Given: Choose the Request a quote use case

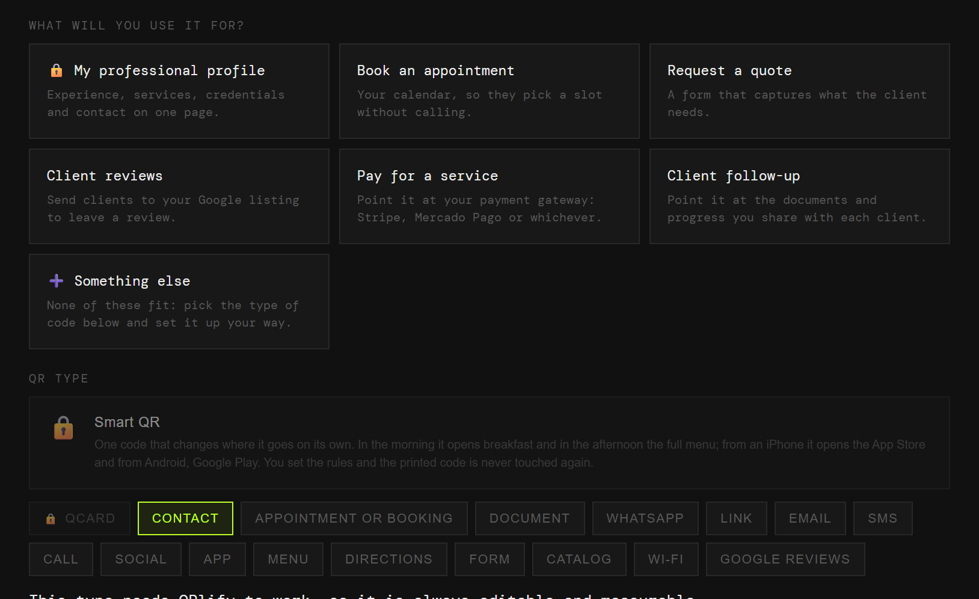Looking at the screenshot, I should pyautogui.click(x=800, y=91).
